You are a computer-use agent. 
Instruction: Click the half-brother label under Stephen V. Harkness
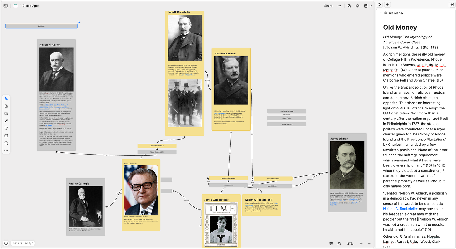[287, 115]
